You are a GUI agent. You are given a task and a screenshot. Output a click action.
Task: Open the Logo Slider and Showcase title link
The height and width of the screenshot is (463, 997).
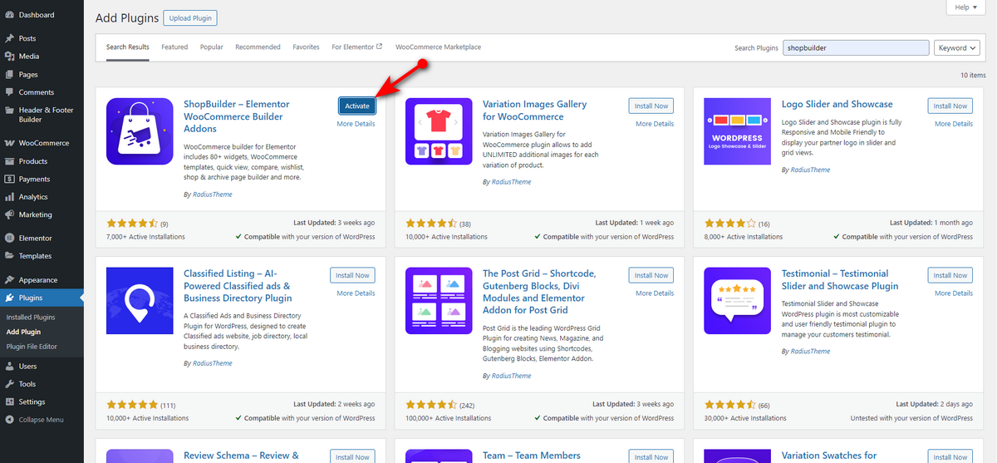[837, 104]
